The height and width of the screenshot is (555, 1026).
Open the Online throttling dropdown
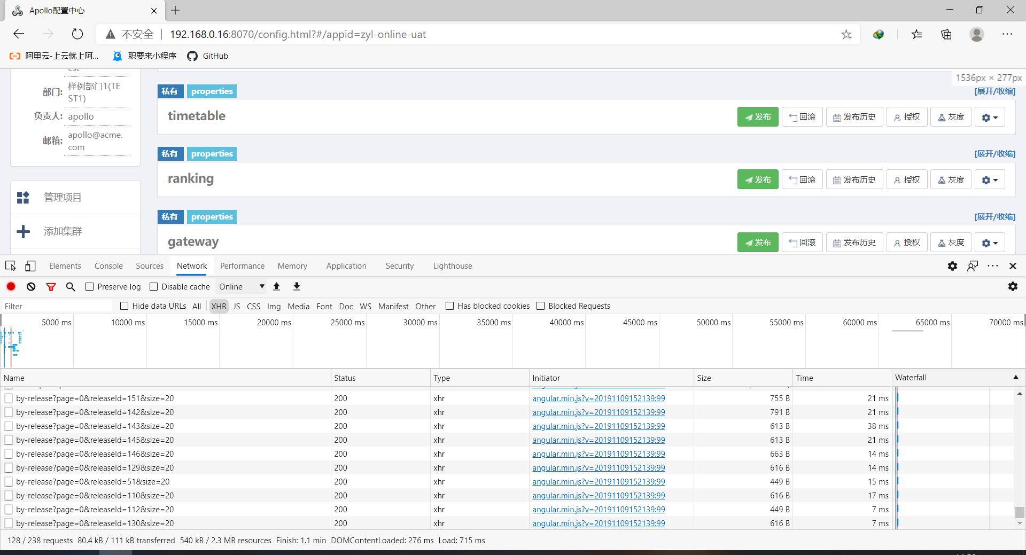coord(242,287)
